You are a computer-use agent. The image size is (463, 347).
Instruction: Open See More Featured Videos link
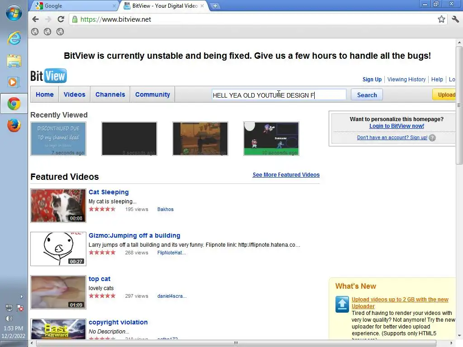point(286,175)
